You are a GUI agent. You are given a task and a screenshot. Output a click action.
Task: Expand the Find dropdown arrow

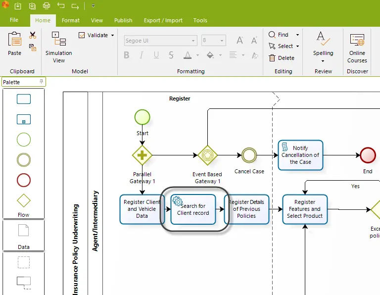coord(297,35)
